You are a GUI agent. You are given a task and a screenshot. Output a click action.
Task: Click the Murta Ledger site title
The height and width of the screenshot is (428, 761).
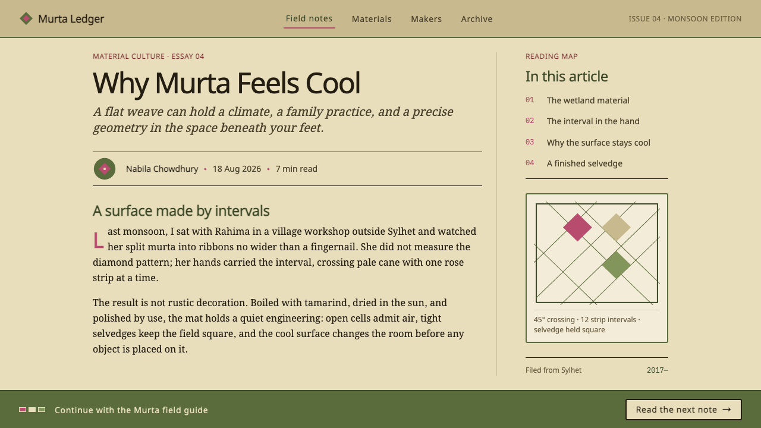tap(71, 19)
